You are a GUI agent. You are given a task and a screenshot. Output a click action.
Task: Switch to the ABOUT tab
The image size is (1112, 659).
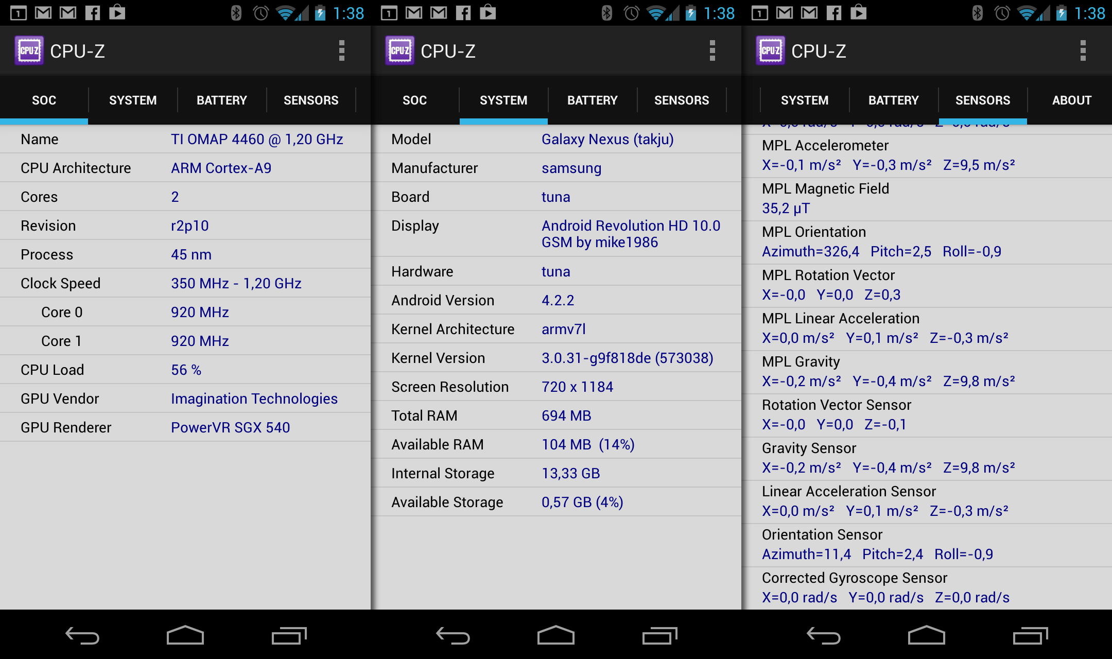1071,99
